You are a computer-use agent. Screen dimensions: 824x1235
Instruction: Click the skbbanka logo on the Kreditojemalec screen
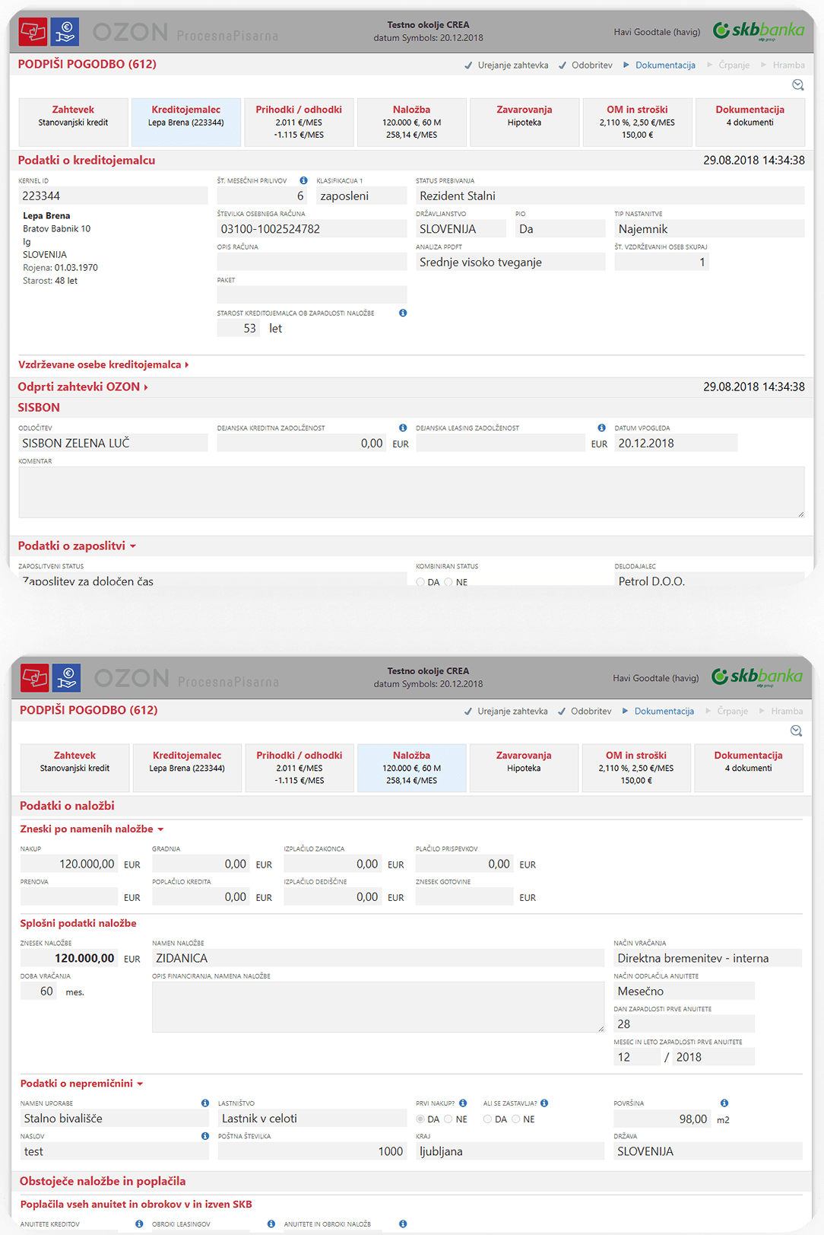759,30
